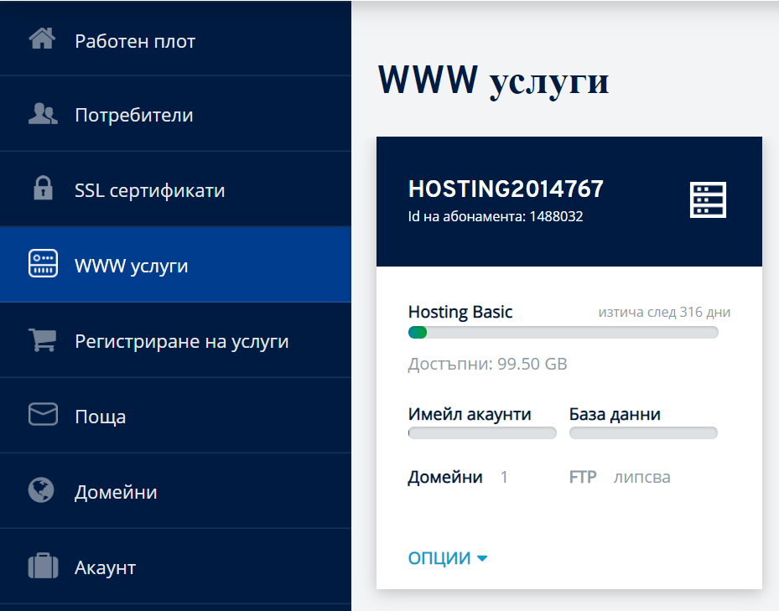Click the users icon beside Потребители

43,114
